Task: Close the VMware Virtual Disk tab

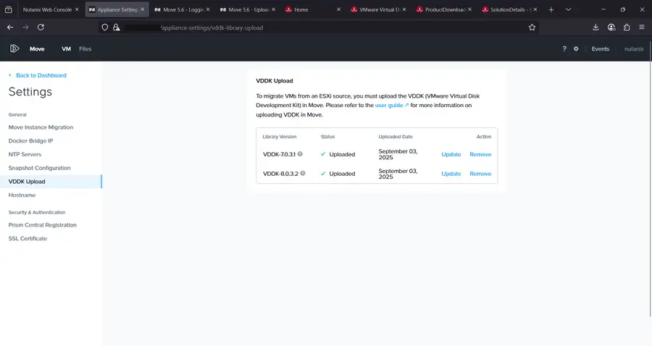Action: [x=404, y=9]
